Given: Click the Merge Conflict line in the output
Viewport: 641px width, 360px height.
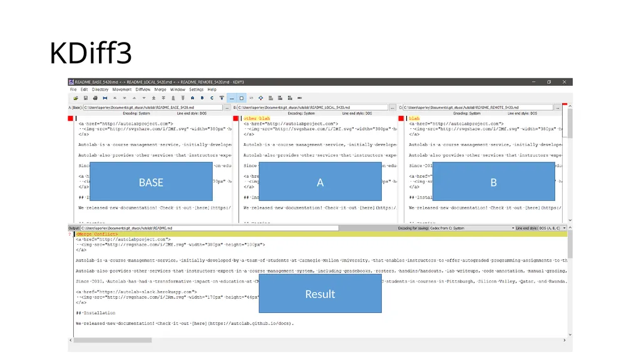Looking at the screenshot, I should [321, 234].
